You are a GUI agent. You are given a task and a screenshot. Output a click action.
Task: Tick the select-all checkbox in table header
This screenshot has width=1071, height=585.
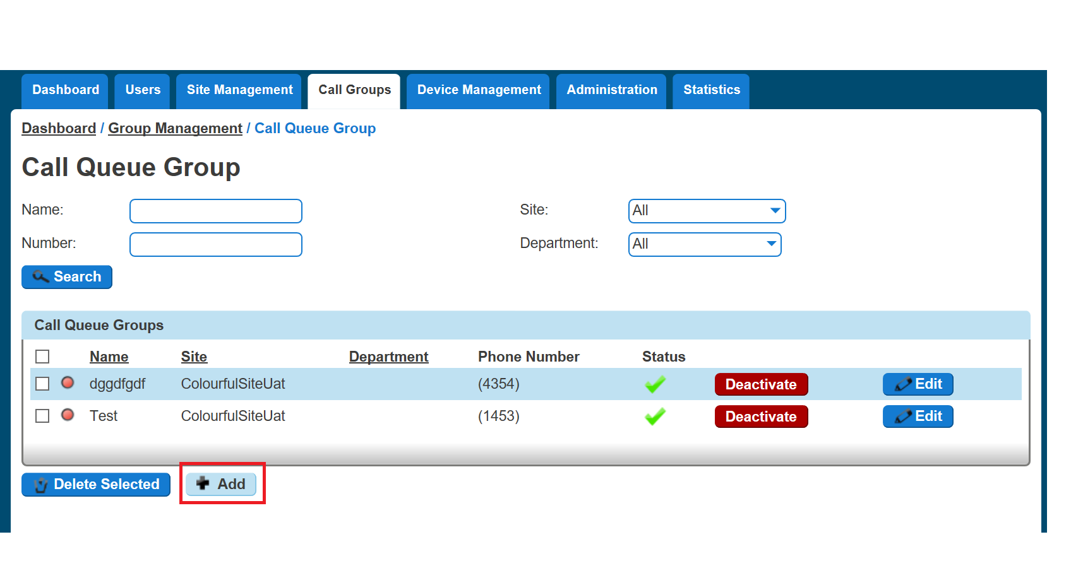(42, 357)
